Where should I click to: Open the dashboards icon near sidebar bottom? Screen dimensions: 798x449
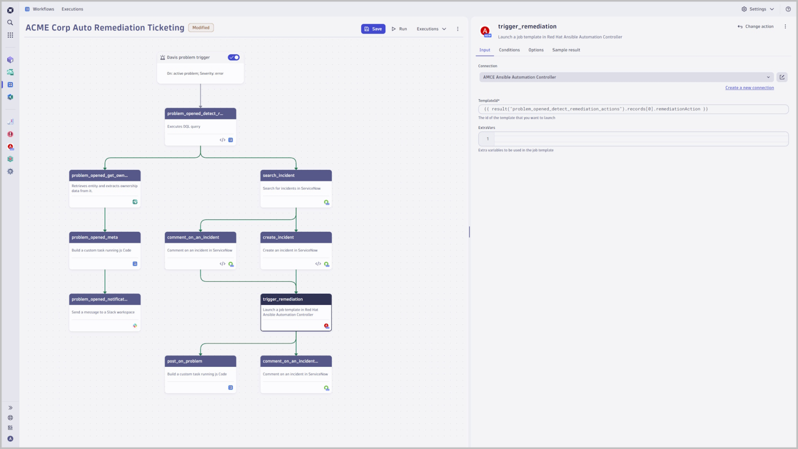pyautogui.click(x=10, y=427)
